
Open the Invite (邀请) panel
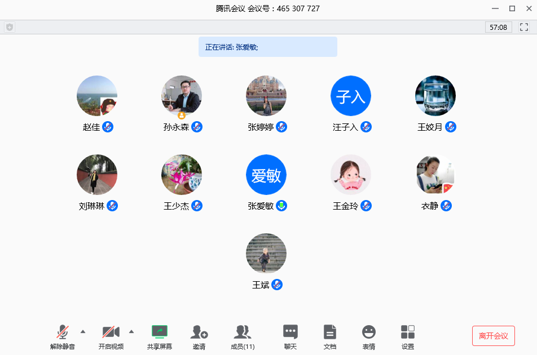pyautogui.click(x=199, y=332)
